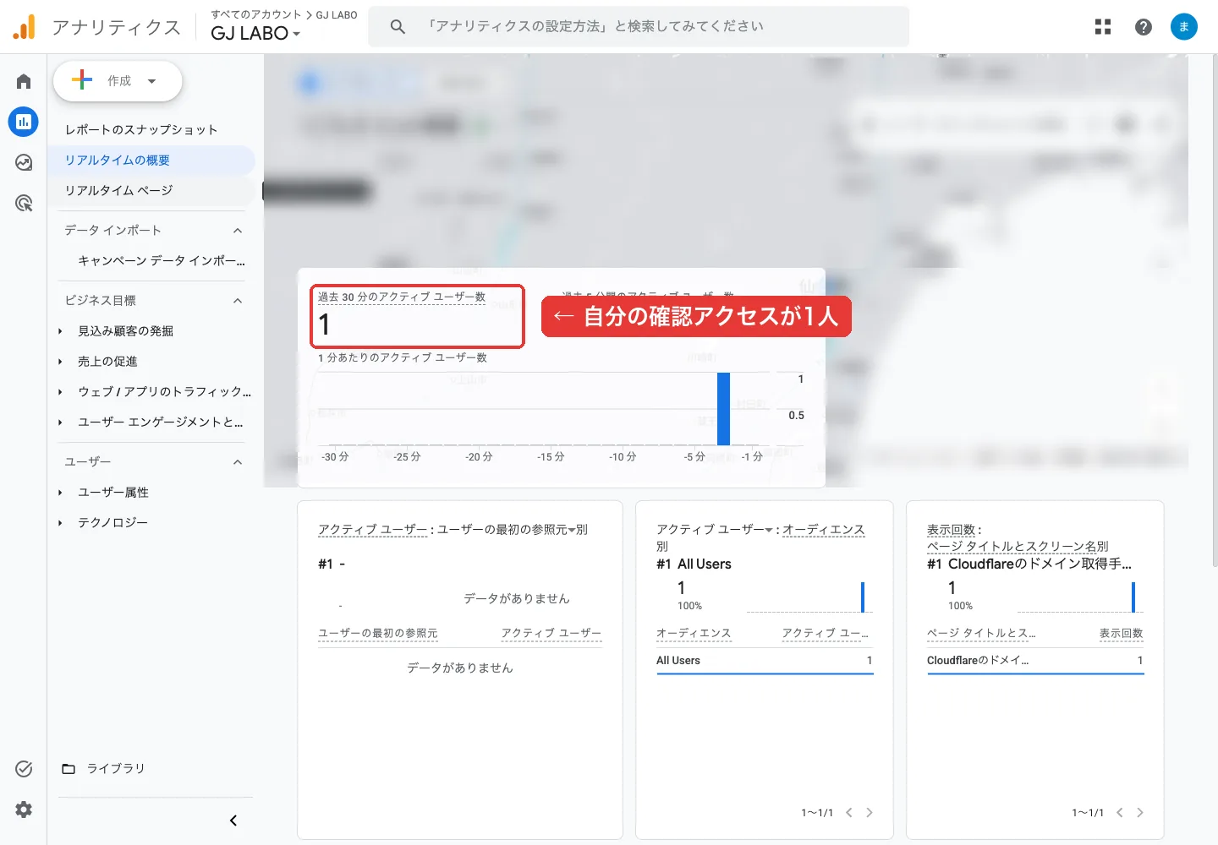Click the 表示回数 link in card title
The image size is (1218, 845).
click(x=951, y=530)
